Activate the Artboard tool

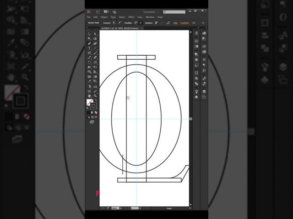click(89, 91)
